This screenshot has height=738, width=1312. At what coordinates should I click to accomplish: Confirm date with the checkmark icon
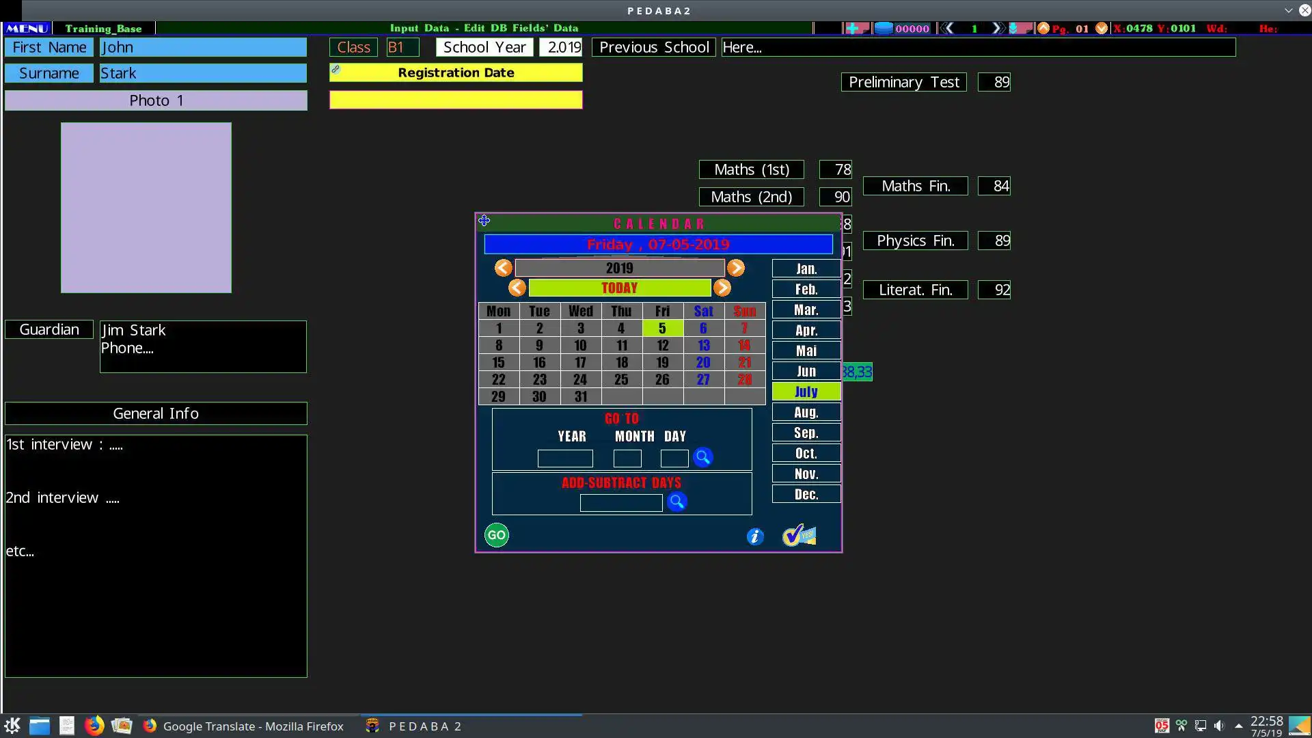point(798,536)
